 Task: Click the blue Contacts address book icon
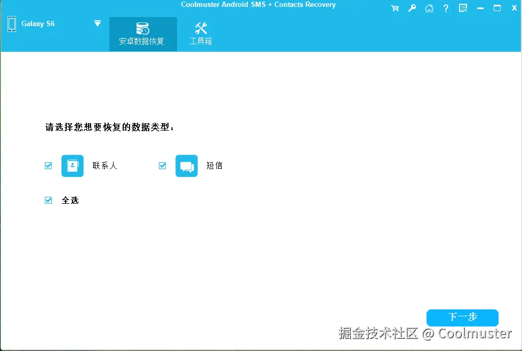click(73, 165)
